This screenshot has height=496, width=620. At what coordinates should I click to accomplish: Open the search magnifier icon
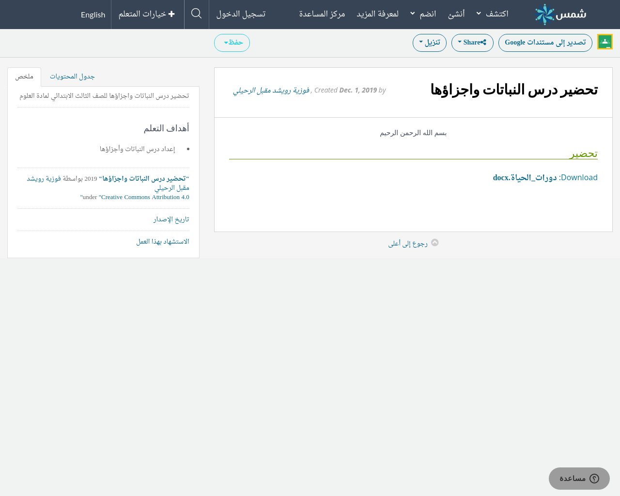pos(196,14)
